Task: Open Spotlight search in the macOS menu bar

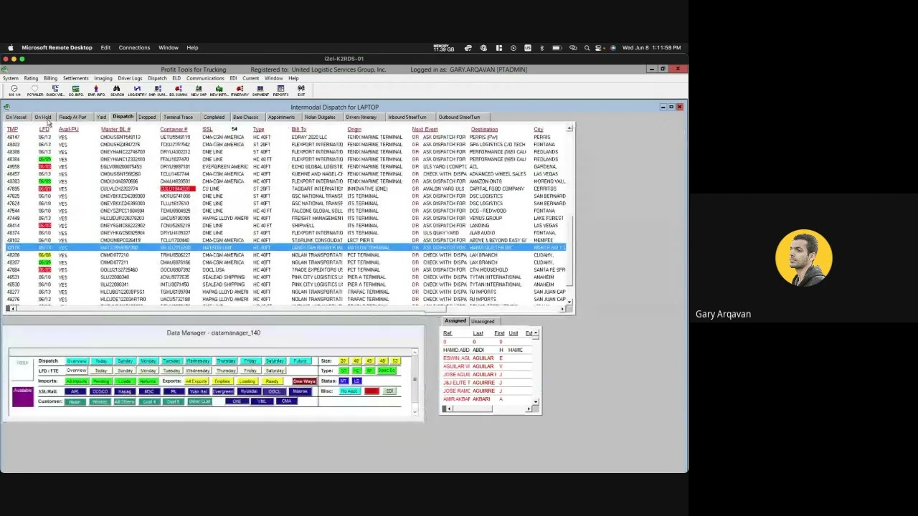Action: click(587, 47)
